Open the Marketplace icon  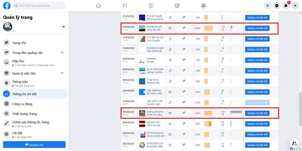point(177,6)
